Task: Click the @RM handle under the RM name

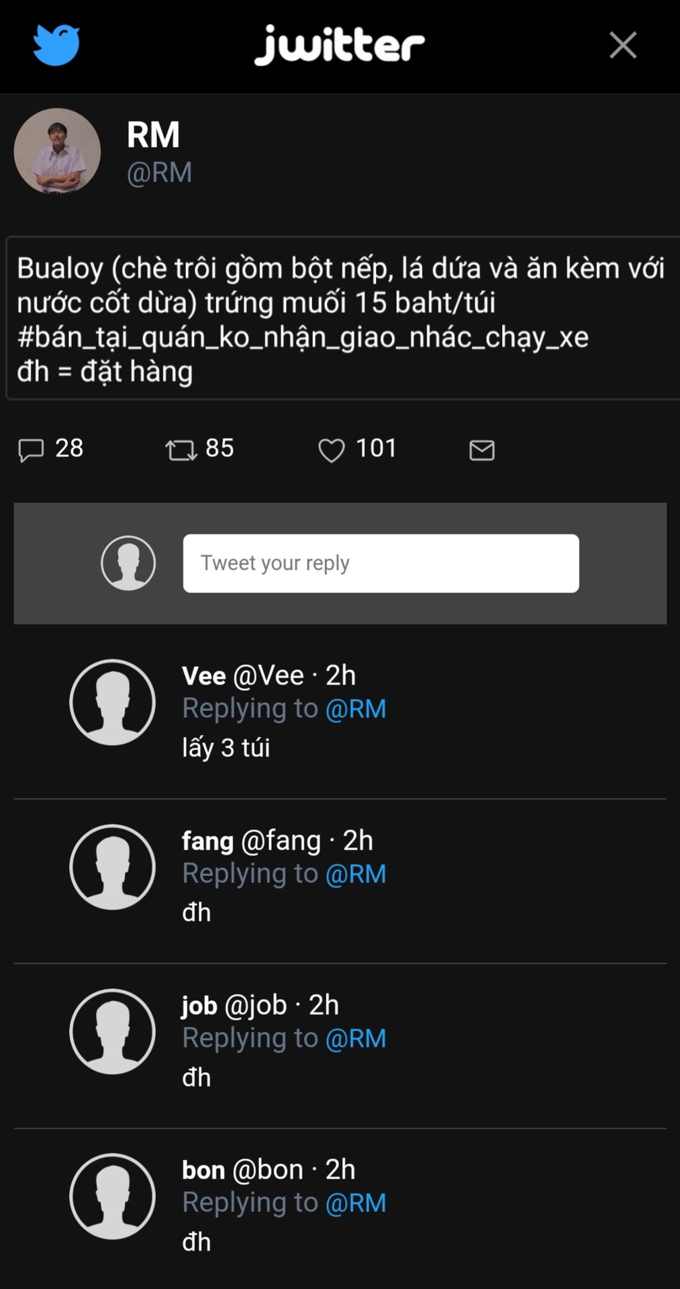Action: coord(160,173)
